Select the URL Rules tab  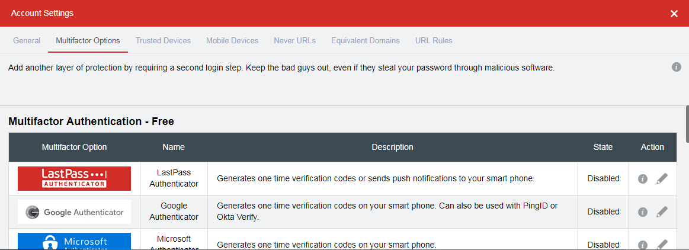[x=434, y=40]
